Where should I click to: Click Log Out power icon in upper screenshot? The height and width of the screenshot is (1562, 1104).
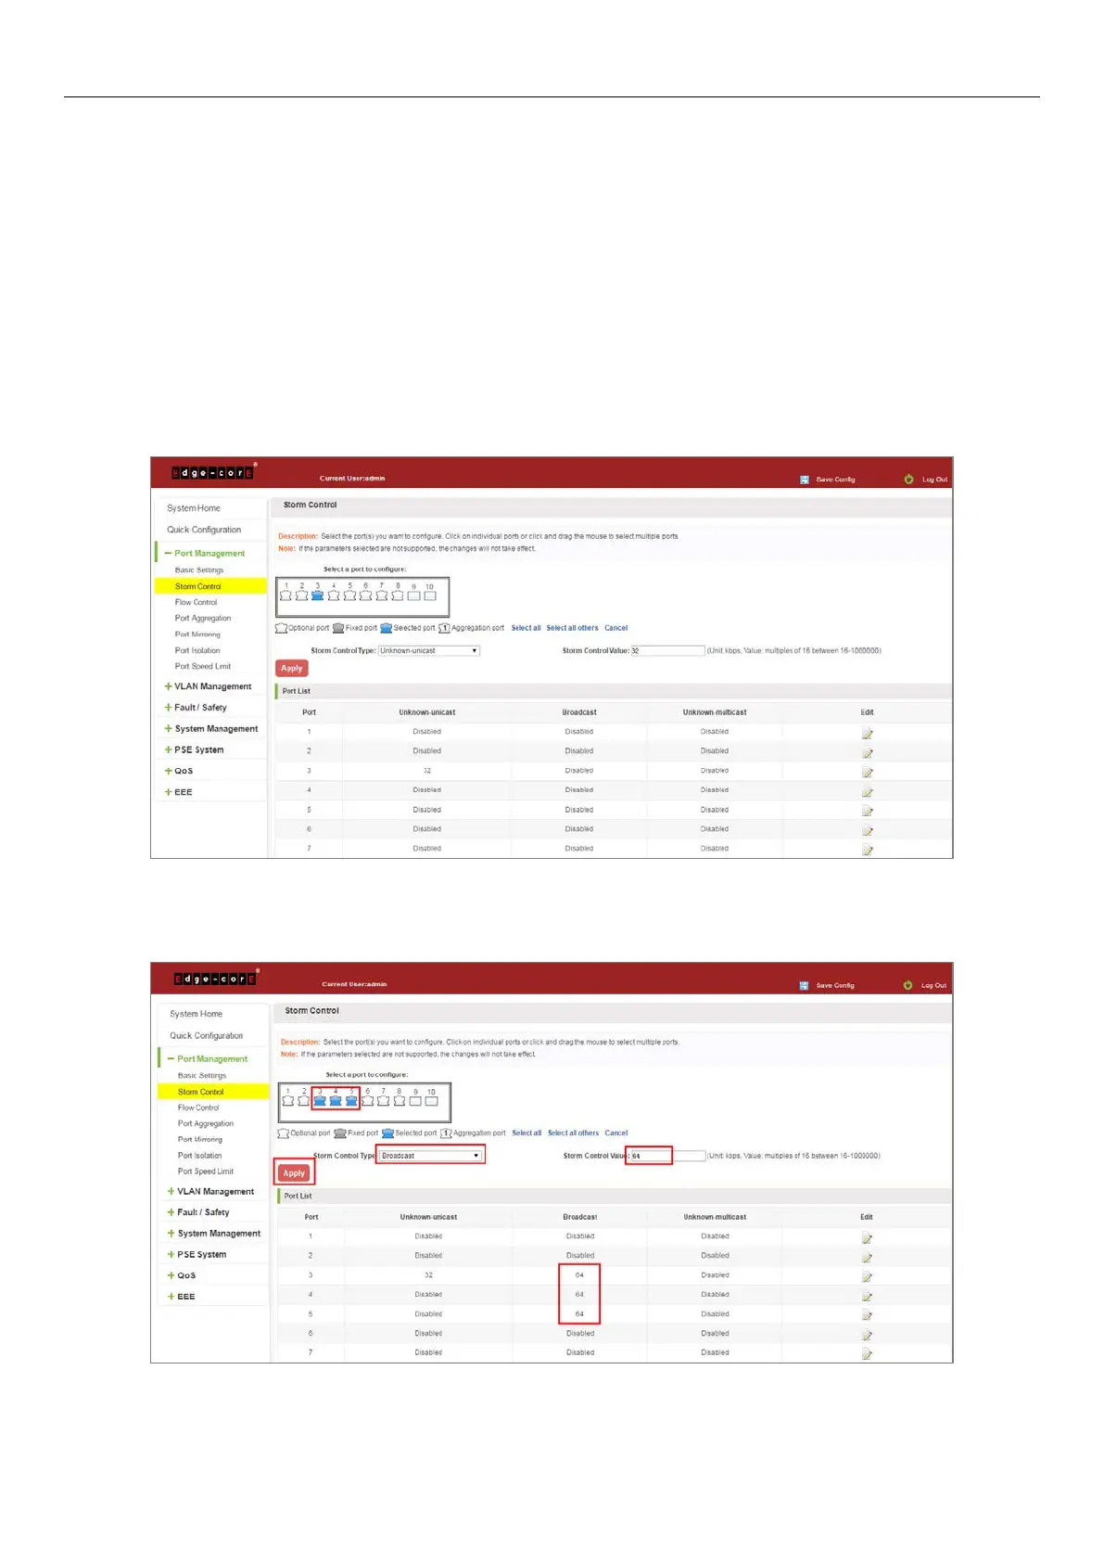click(x=908, y=480)
